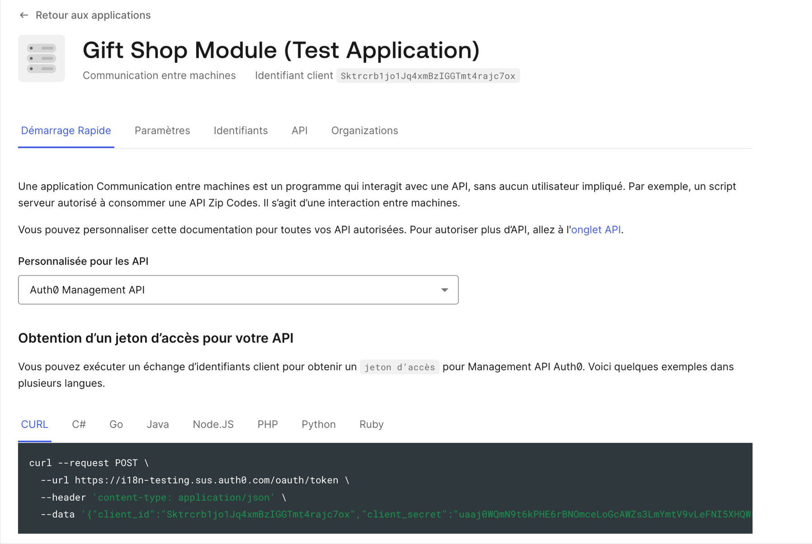Switch to the Paramètres tab

click(x=162, y=131)
